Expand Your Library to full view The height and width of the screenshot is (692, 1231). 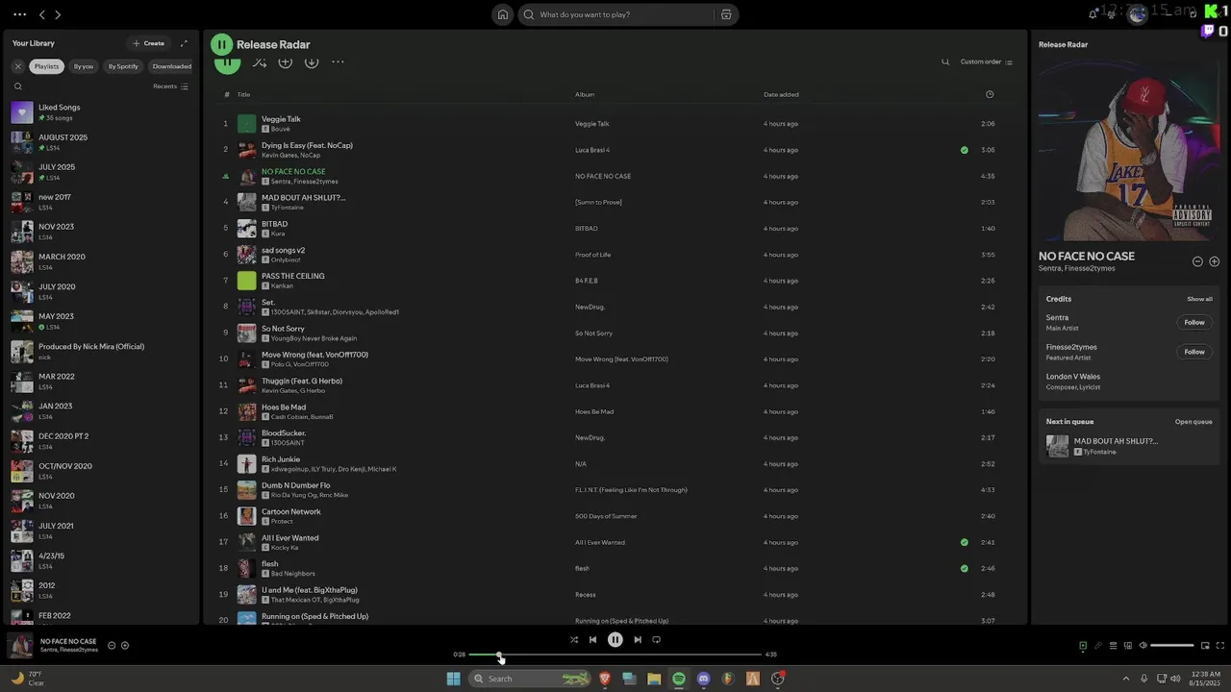click(184, 43)
